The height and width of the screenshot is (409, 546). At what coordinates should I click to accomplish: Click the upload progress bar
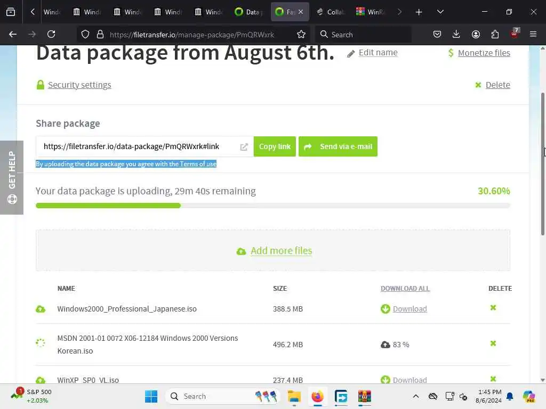273,206
